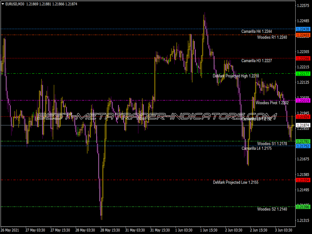Screen dimensions: 312x234
Task: Select the Woodies Pivot 1.2202 label
Action: (272, 103)
